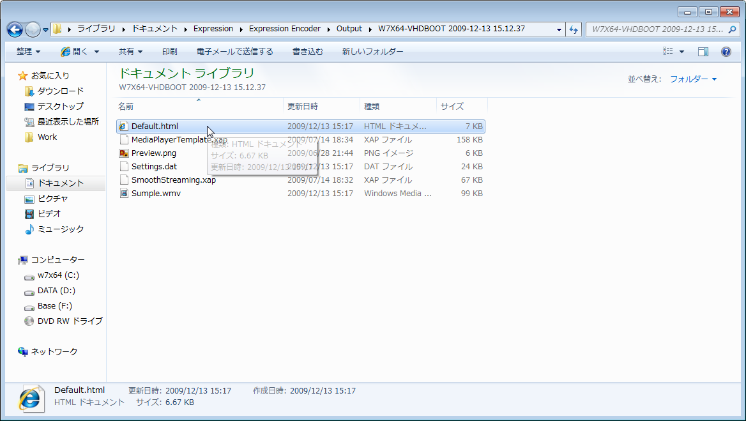Toggle the preview pane button
746x421 pixels.
pos(703,52)
